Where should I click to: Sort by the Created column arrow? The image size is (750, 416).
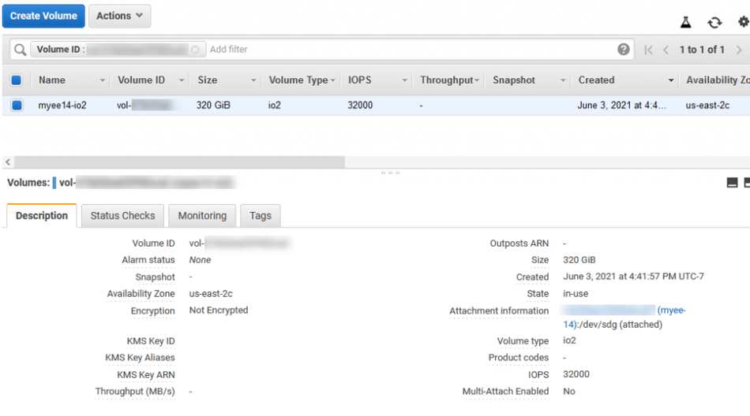[x=670, y=80]
